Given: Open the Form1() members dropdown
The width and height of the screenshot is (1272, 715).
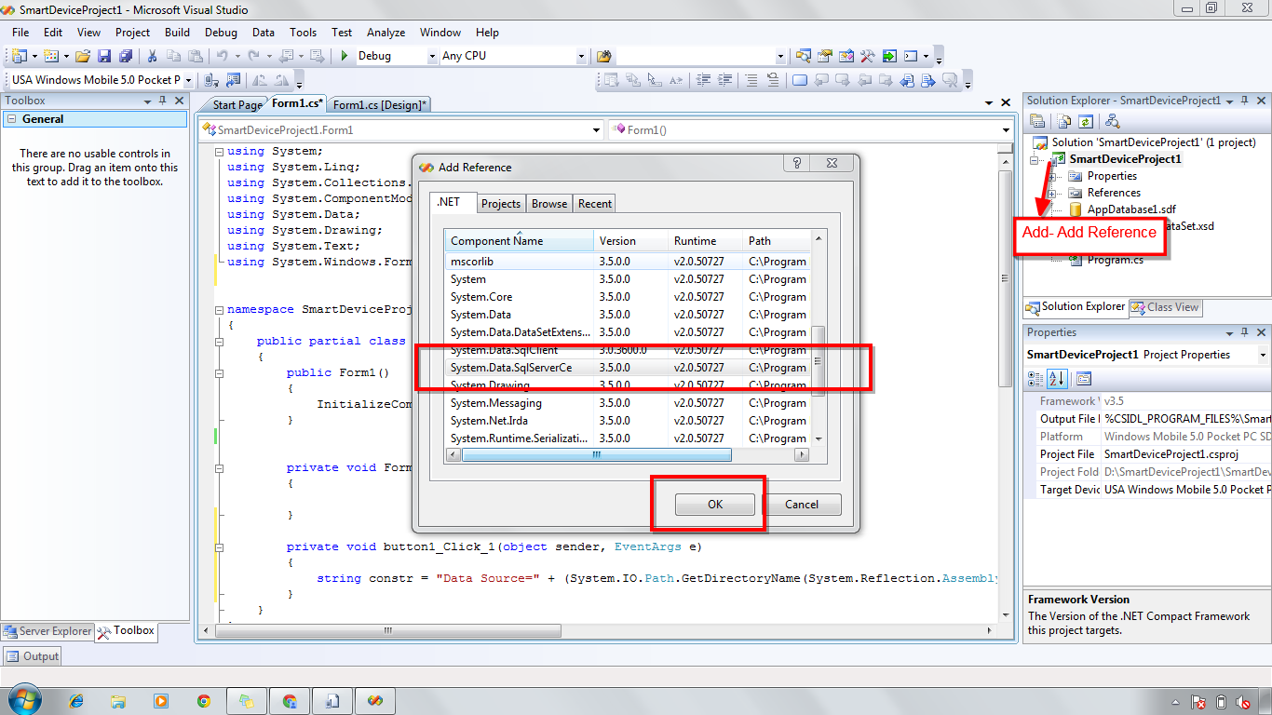Looking at the screenshot, I should (x=1006, y=130).
